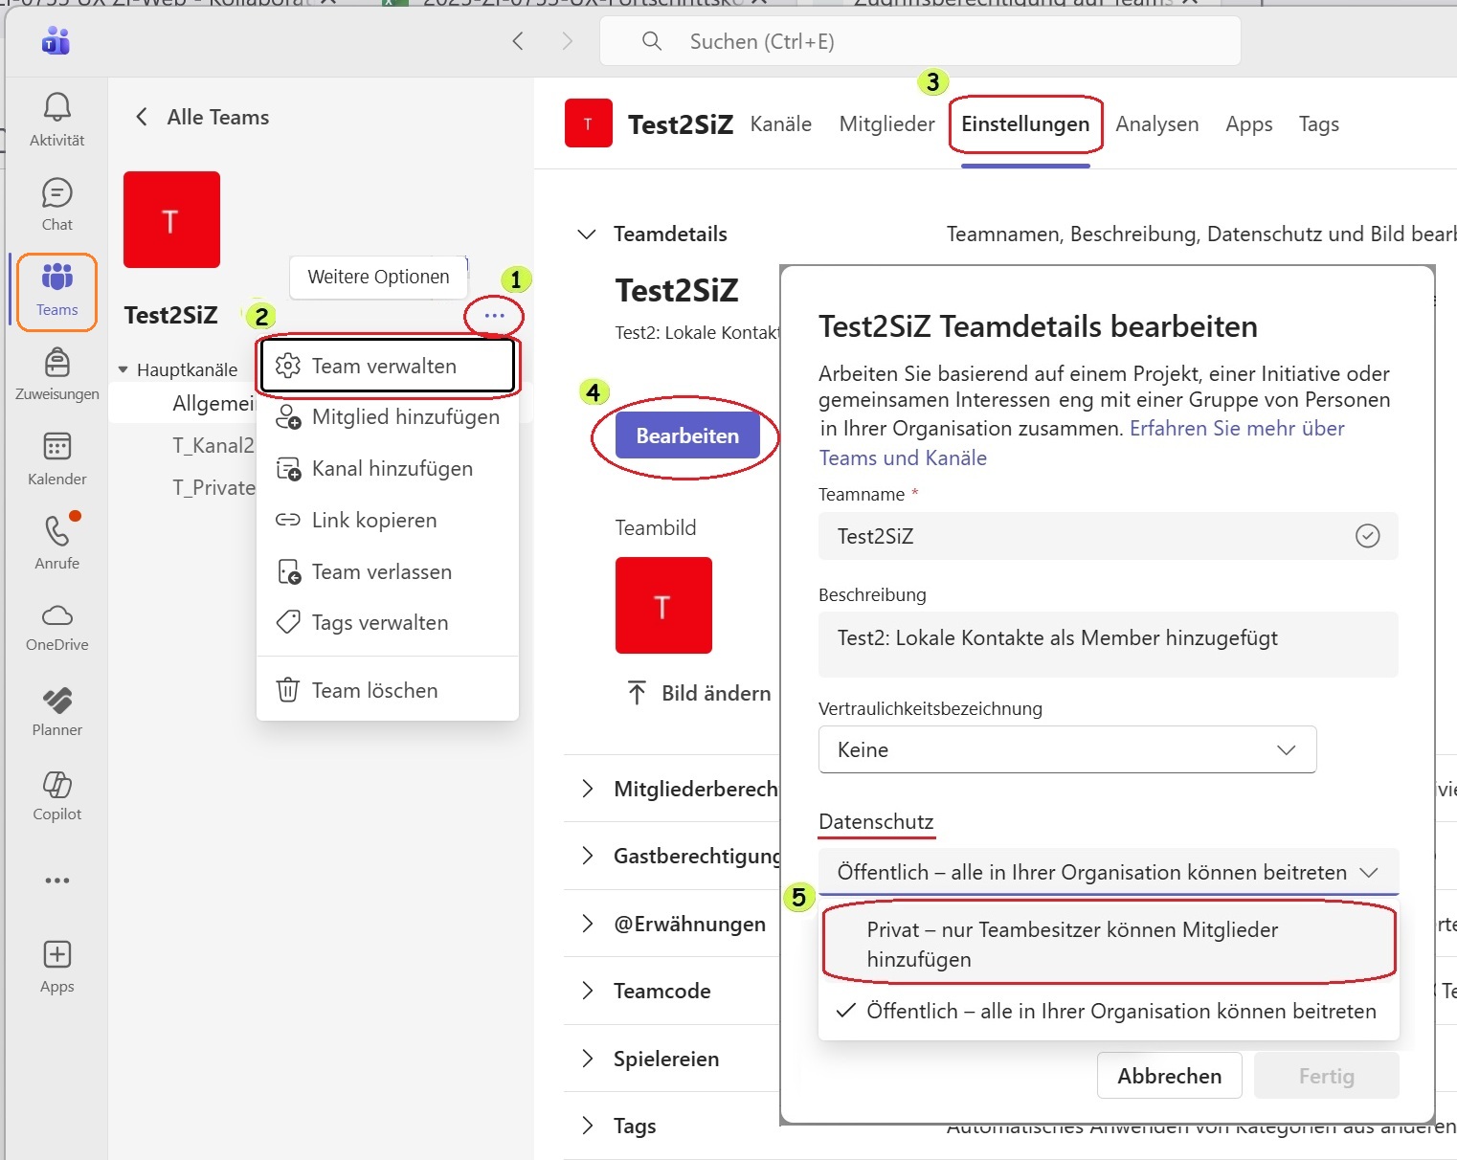Open the Aktivität bell icon
The width and height of the screenshot is (1457, 1160).
56,107
